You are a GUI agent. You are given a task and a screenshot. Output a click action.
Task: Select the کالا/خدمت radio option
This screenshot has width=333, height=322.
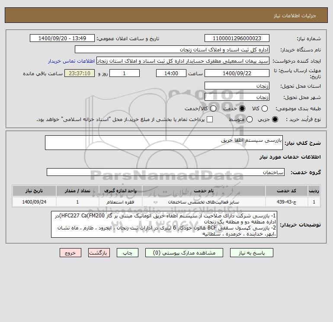[x=213, y=108]
